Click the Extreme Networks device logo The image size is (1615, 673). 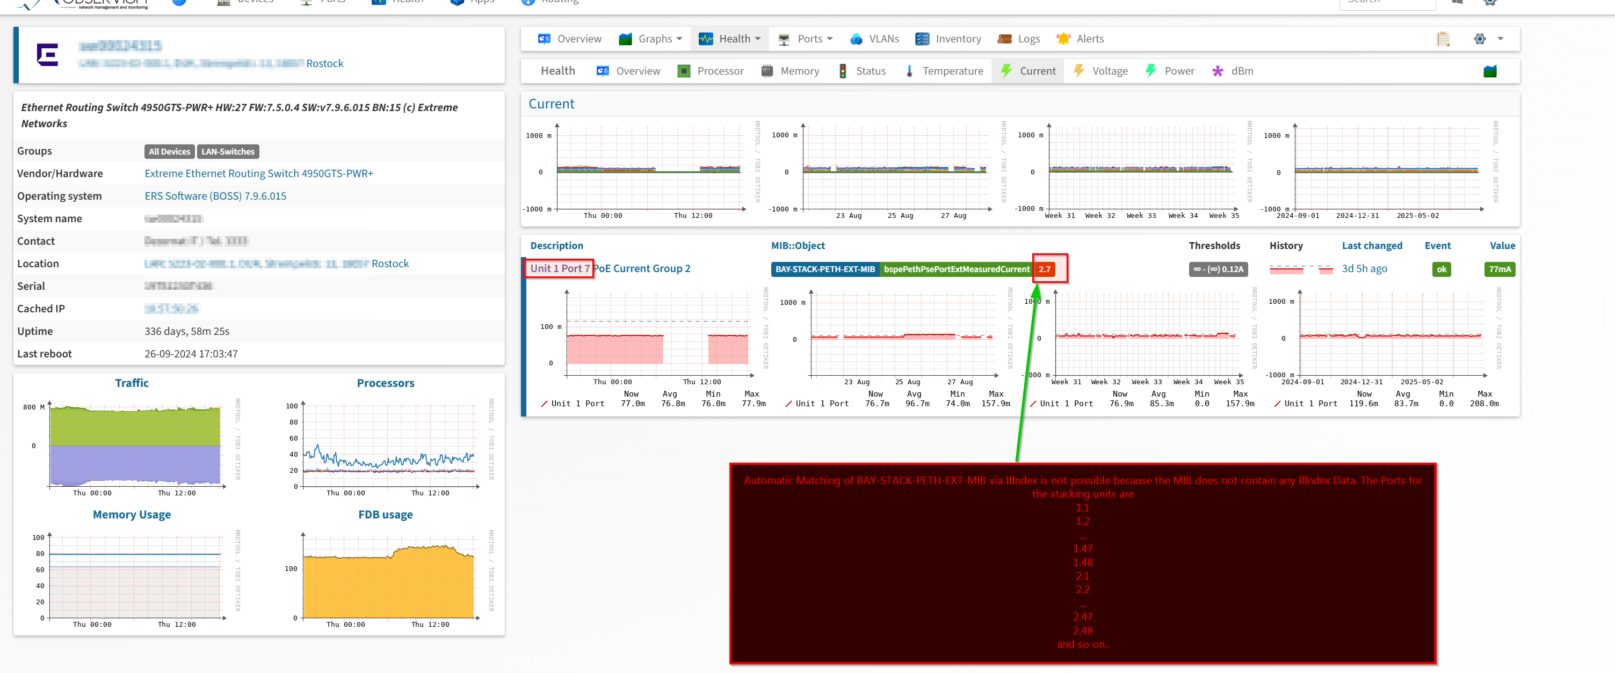(x=48, y=55)
